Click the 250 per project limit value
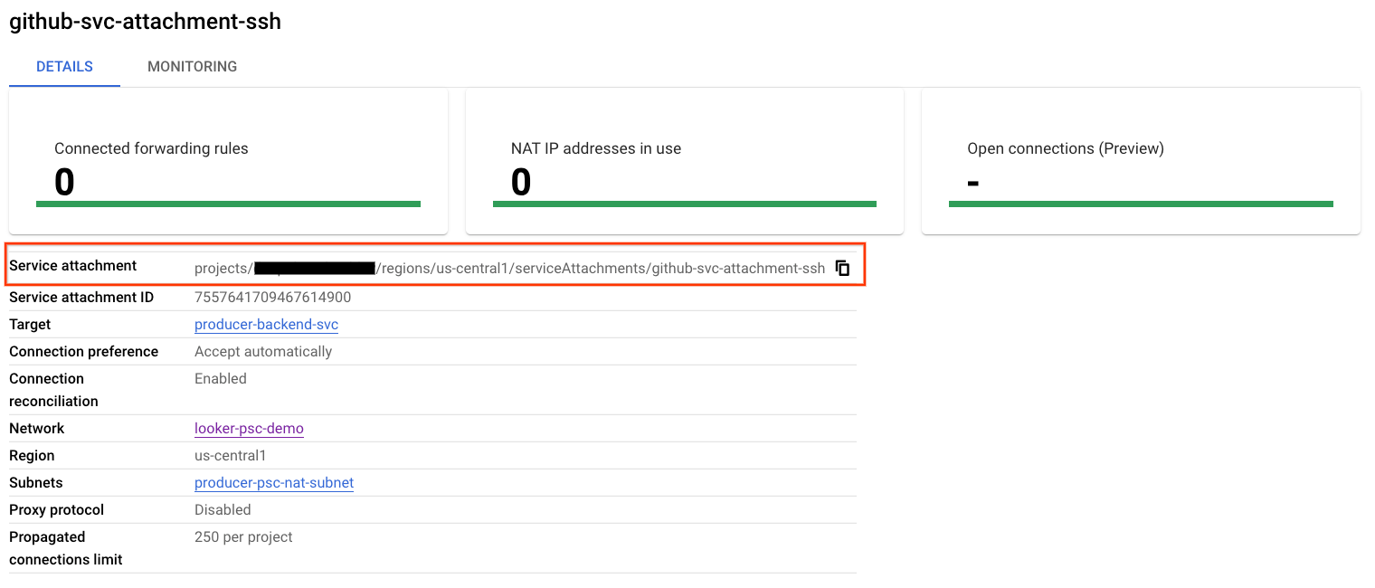The image size is (1375, 588). (x=243, y=537)
